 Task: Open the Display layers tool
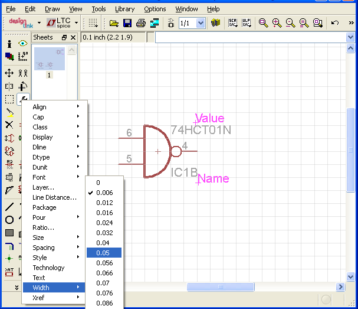point(9,56)
